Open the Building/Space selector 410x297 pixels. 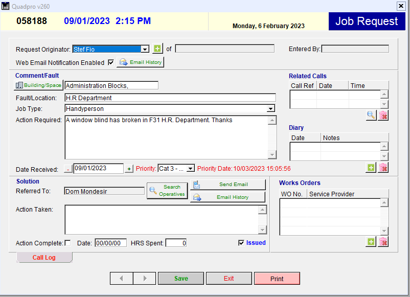coord(39,85)
